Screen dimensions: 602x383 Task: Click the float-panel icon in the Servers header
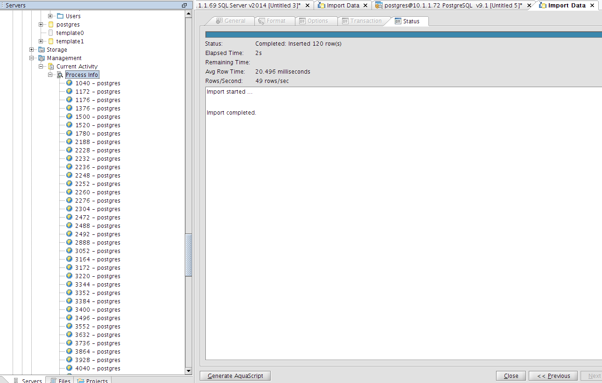(184, 6)
